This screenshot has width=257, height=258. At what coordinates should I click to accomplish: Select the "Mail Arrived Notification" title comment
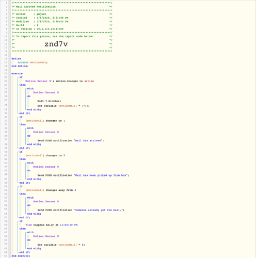36,7
